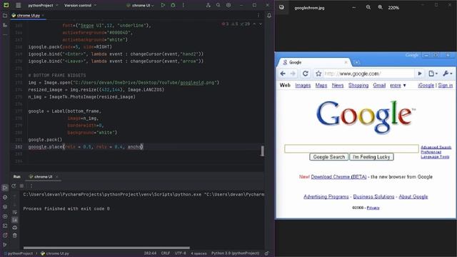Open the PyCharm settings gear icon

tap(228, 5)
